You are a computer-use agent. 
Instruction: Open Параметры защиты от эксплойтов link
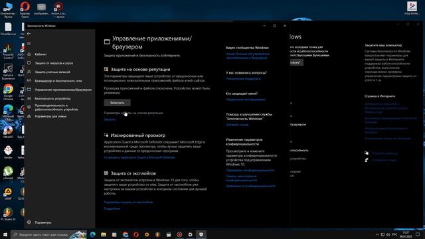[x=128, y=202]
